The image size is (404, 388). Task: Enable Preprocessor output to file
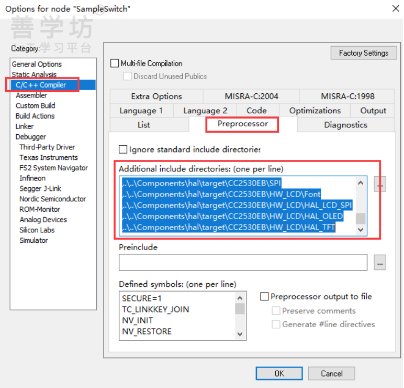[x=264, y=296]
